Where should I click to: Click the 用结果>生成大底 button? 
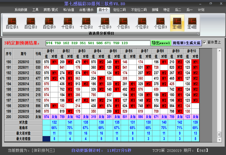(186, 43)
